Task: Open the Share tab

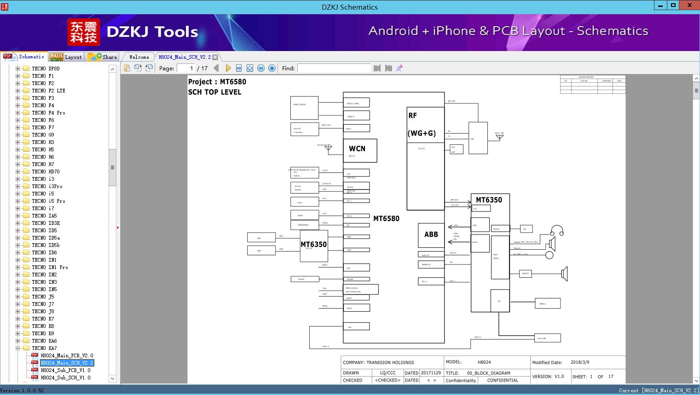Action: click(x=102, y=57)
